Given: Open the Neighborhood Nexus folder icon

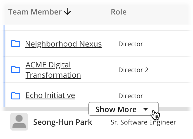Looking at the screenshot, I should 15,44.
